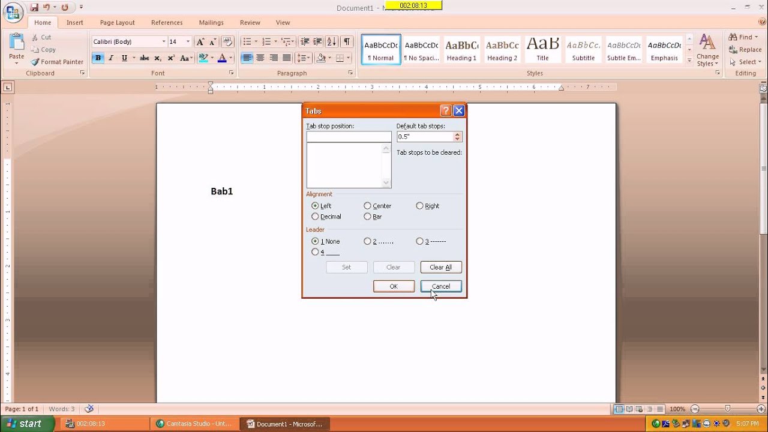The width and height of the screenshot is (768, 432).
Task: Click the Windows start button
Action: 28,424
